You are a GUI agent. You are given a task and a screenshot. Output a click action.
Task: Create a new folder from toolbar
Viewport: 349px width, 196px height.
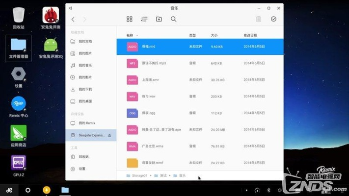coord(159,19)
